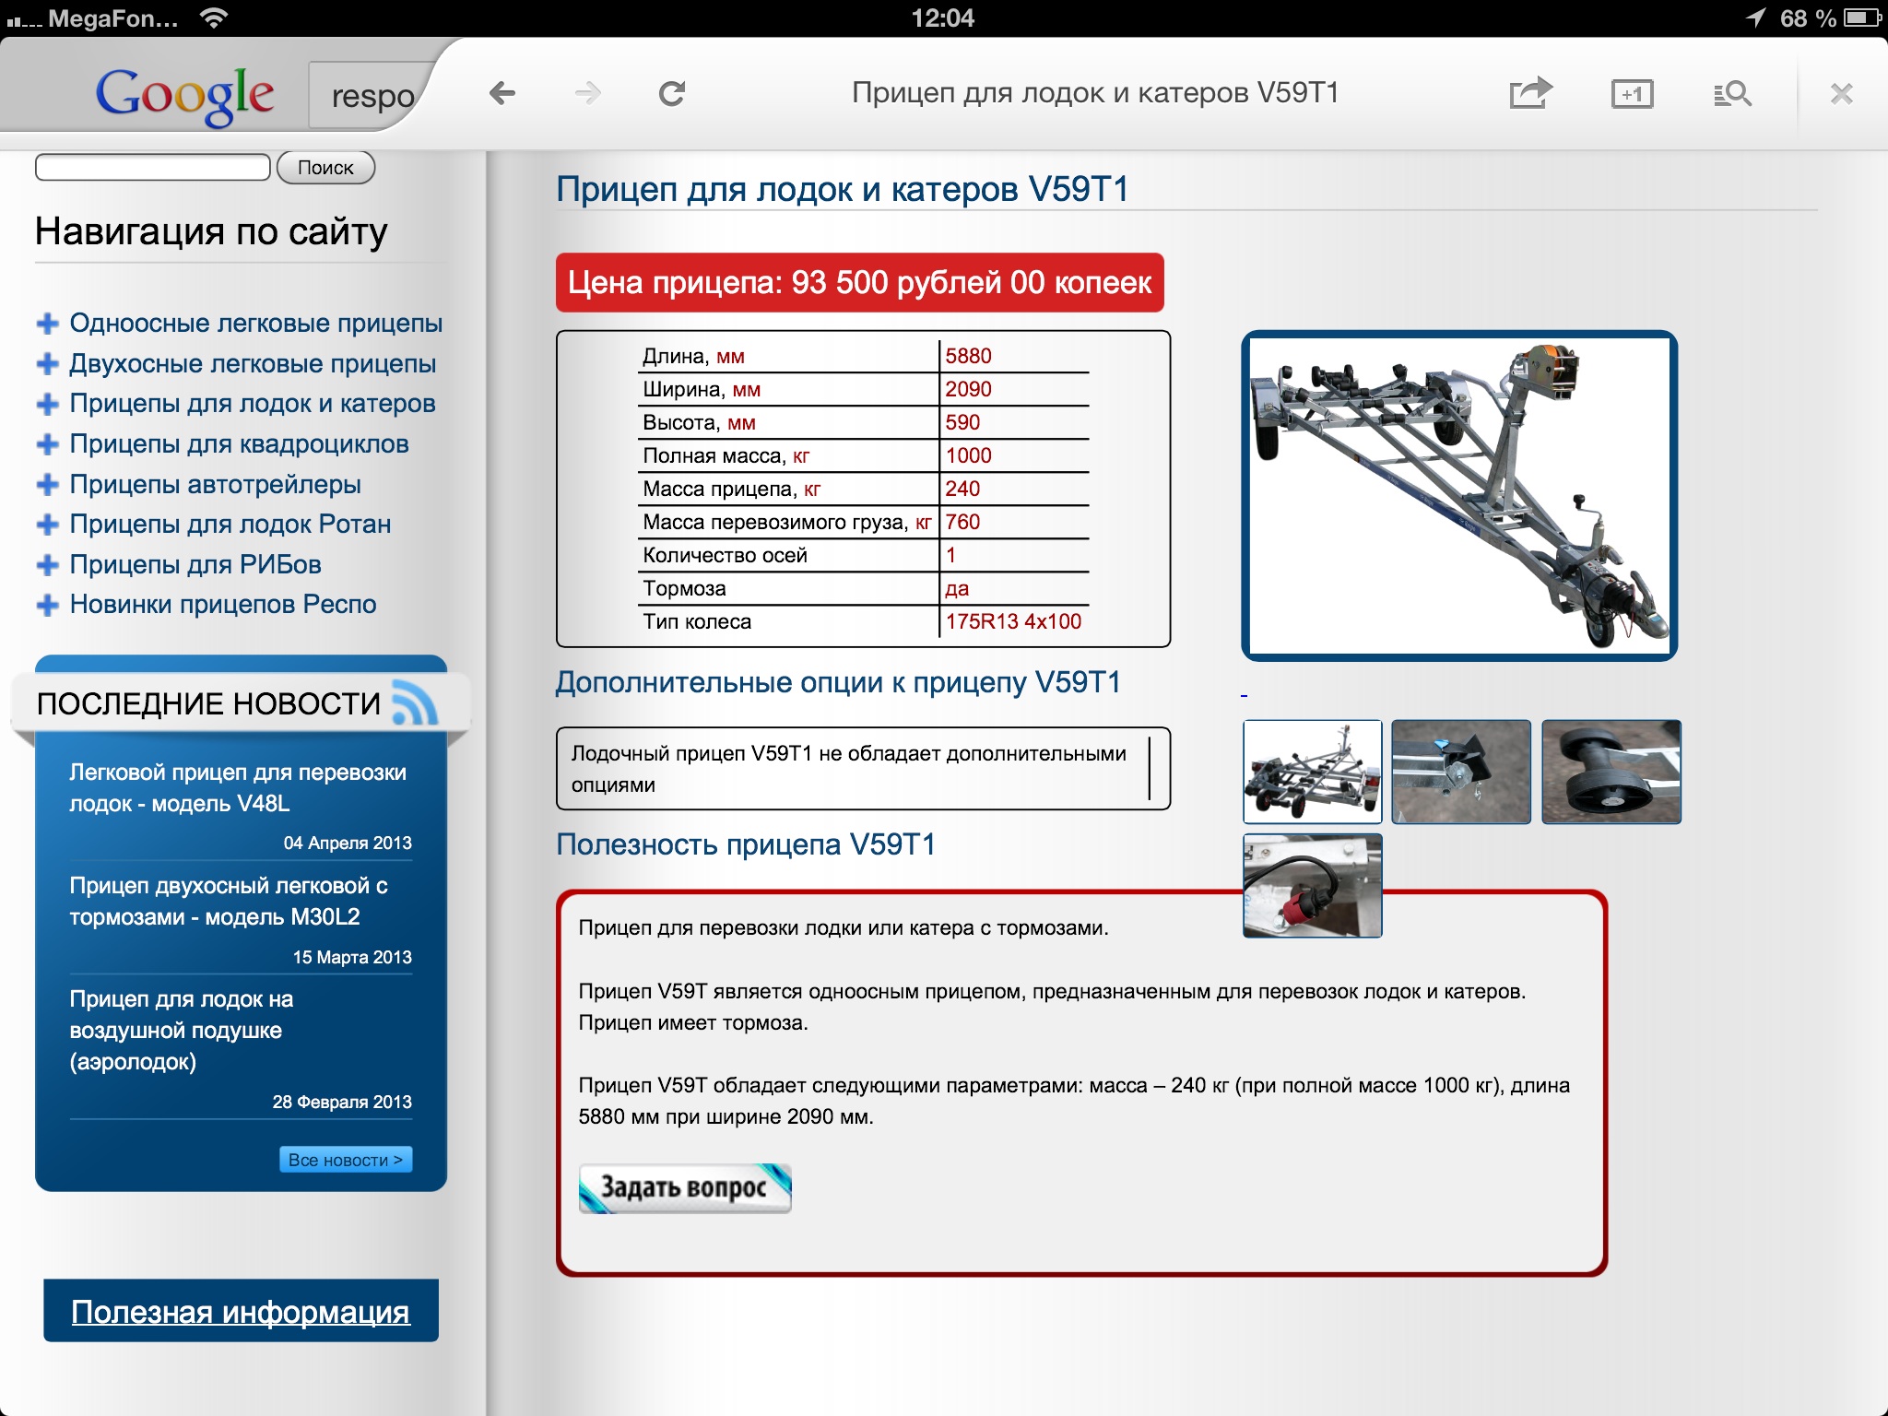Open the share icon in toolbar

tap(1530, 93)
